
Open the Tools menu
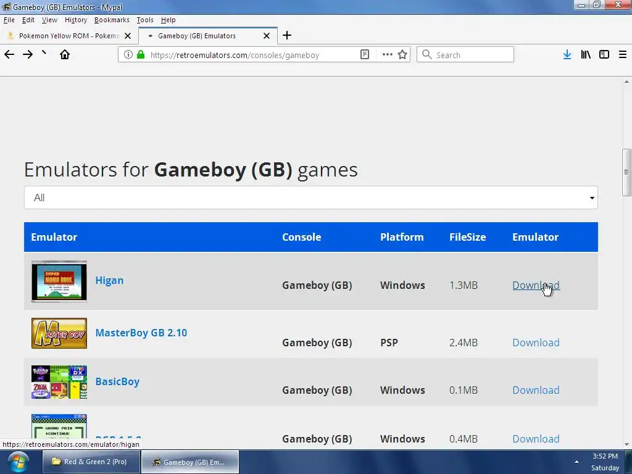click(x=145, y=20)
